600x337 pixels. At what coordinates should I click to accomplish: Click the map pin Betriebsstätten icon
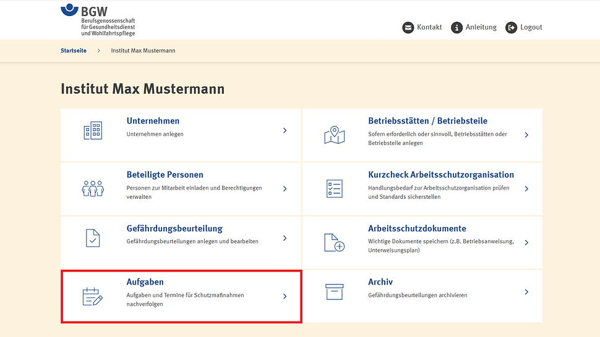click(x=334, y=135)
